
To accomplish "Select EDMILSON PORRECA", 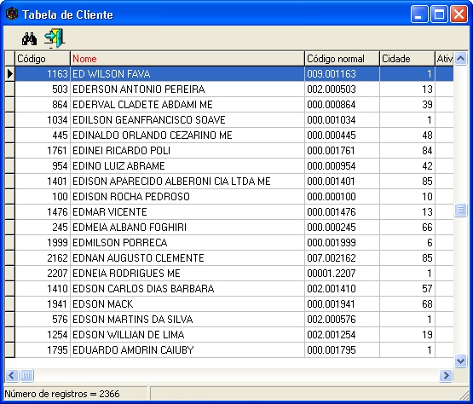I will (187, 243).
